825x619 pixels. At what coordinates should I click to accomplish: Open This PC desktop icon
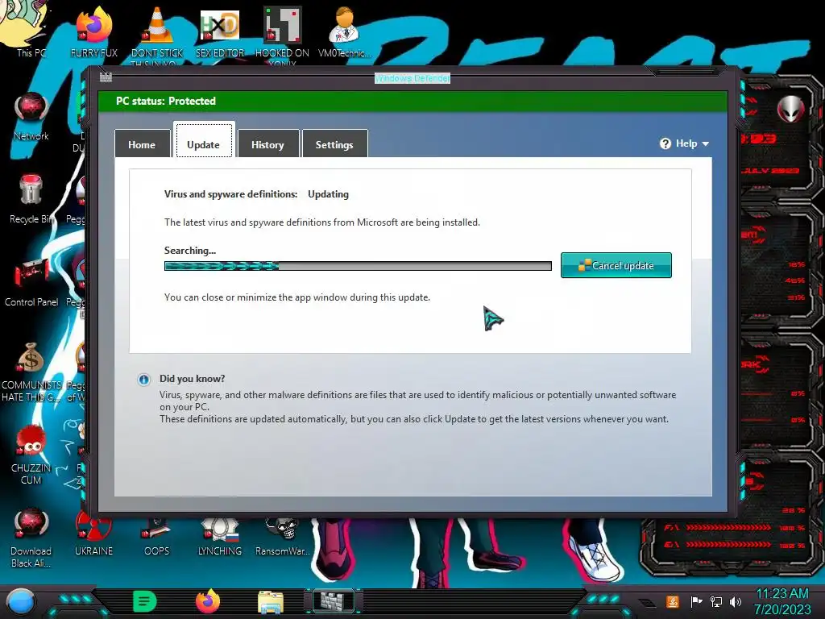click(25, 30)
